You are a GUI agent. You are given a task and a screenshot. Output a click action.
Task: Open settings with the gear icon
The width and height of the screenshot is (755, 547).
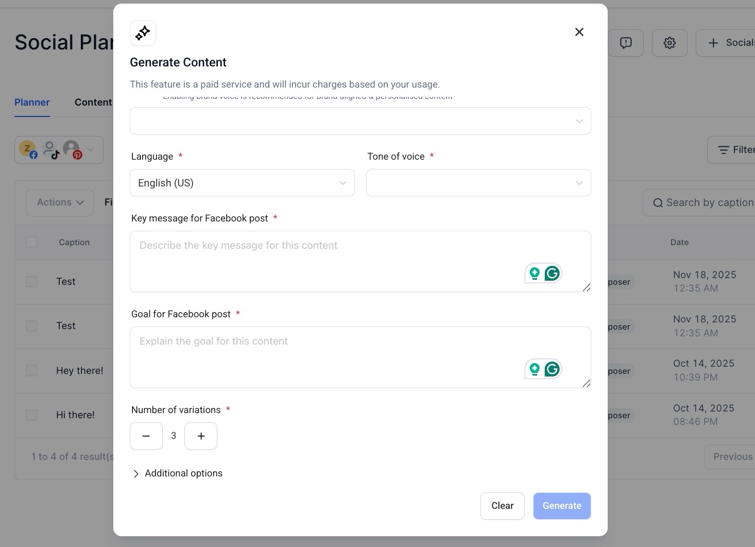pyautogui.click(x=669, y=43)
